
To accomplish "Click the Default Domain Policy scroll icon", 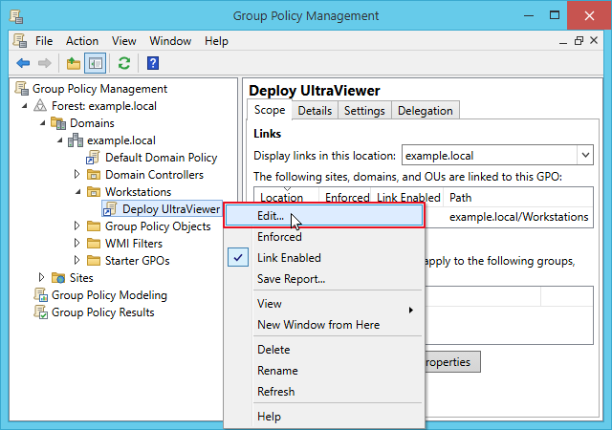I will click(x=93, y=158).
